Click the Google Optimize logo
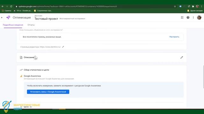The image size is (204, 114). point(8,17)
